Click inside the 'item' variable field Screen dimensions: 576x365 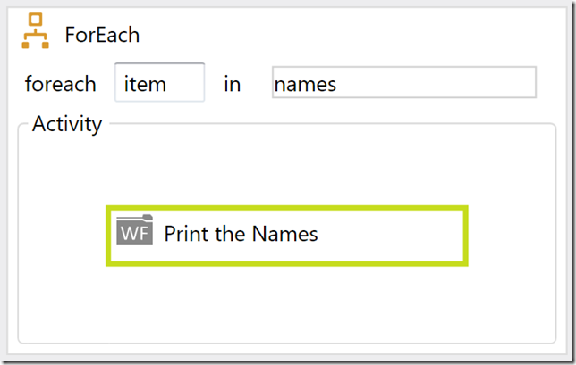click(159, 83)
